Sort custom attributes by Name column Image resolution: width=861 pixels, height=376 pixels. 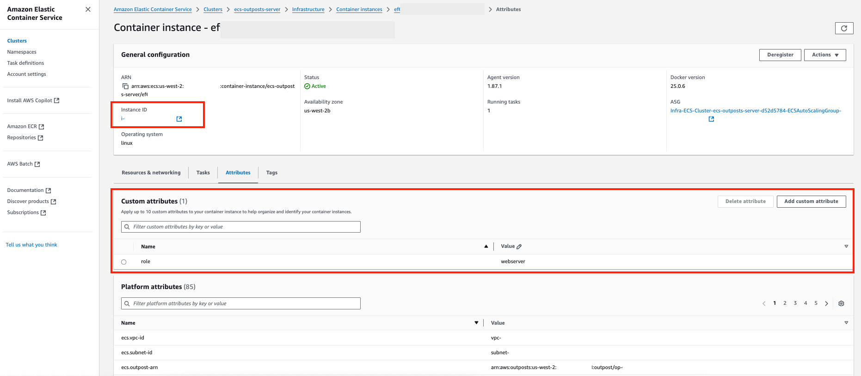(x=486, y=247)
